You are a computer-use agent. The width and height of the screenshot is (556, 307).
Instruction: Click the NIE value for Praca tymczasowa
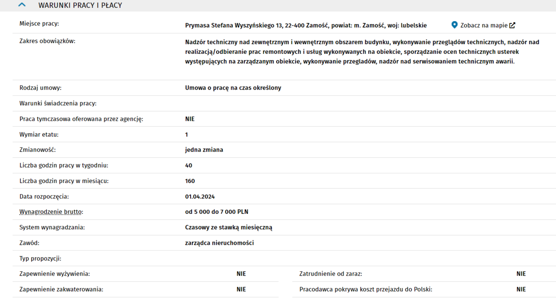(x=190, y=119)
